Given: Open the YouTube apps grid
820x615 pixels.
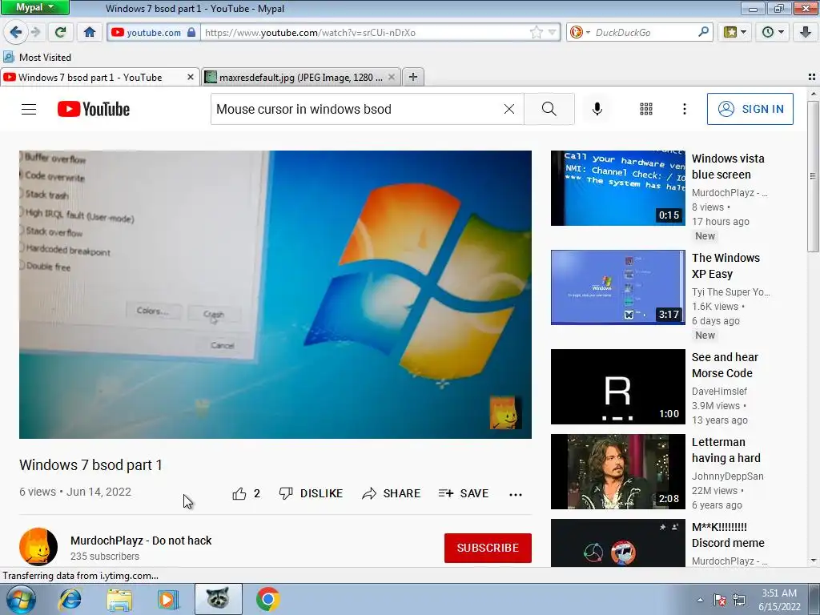Looking at the screenshot, I should point(646,109).
